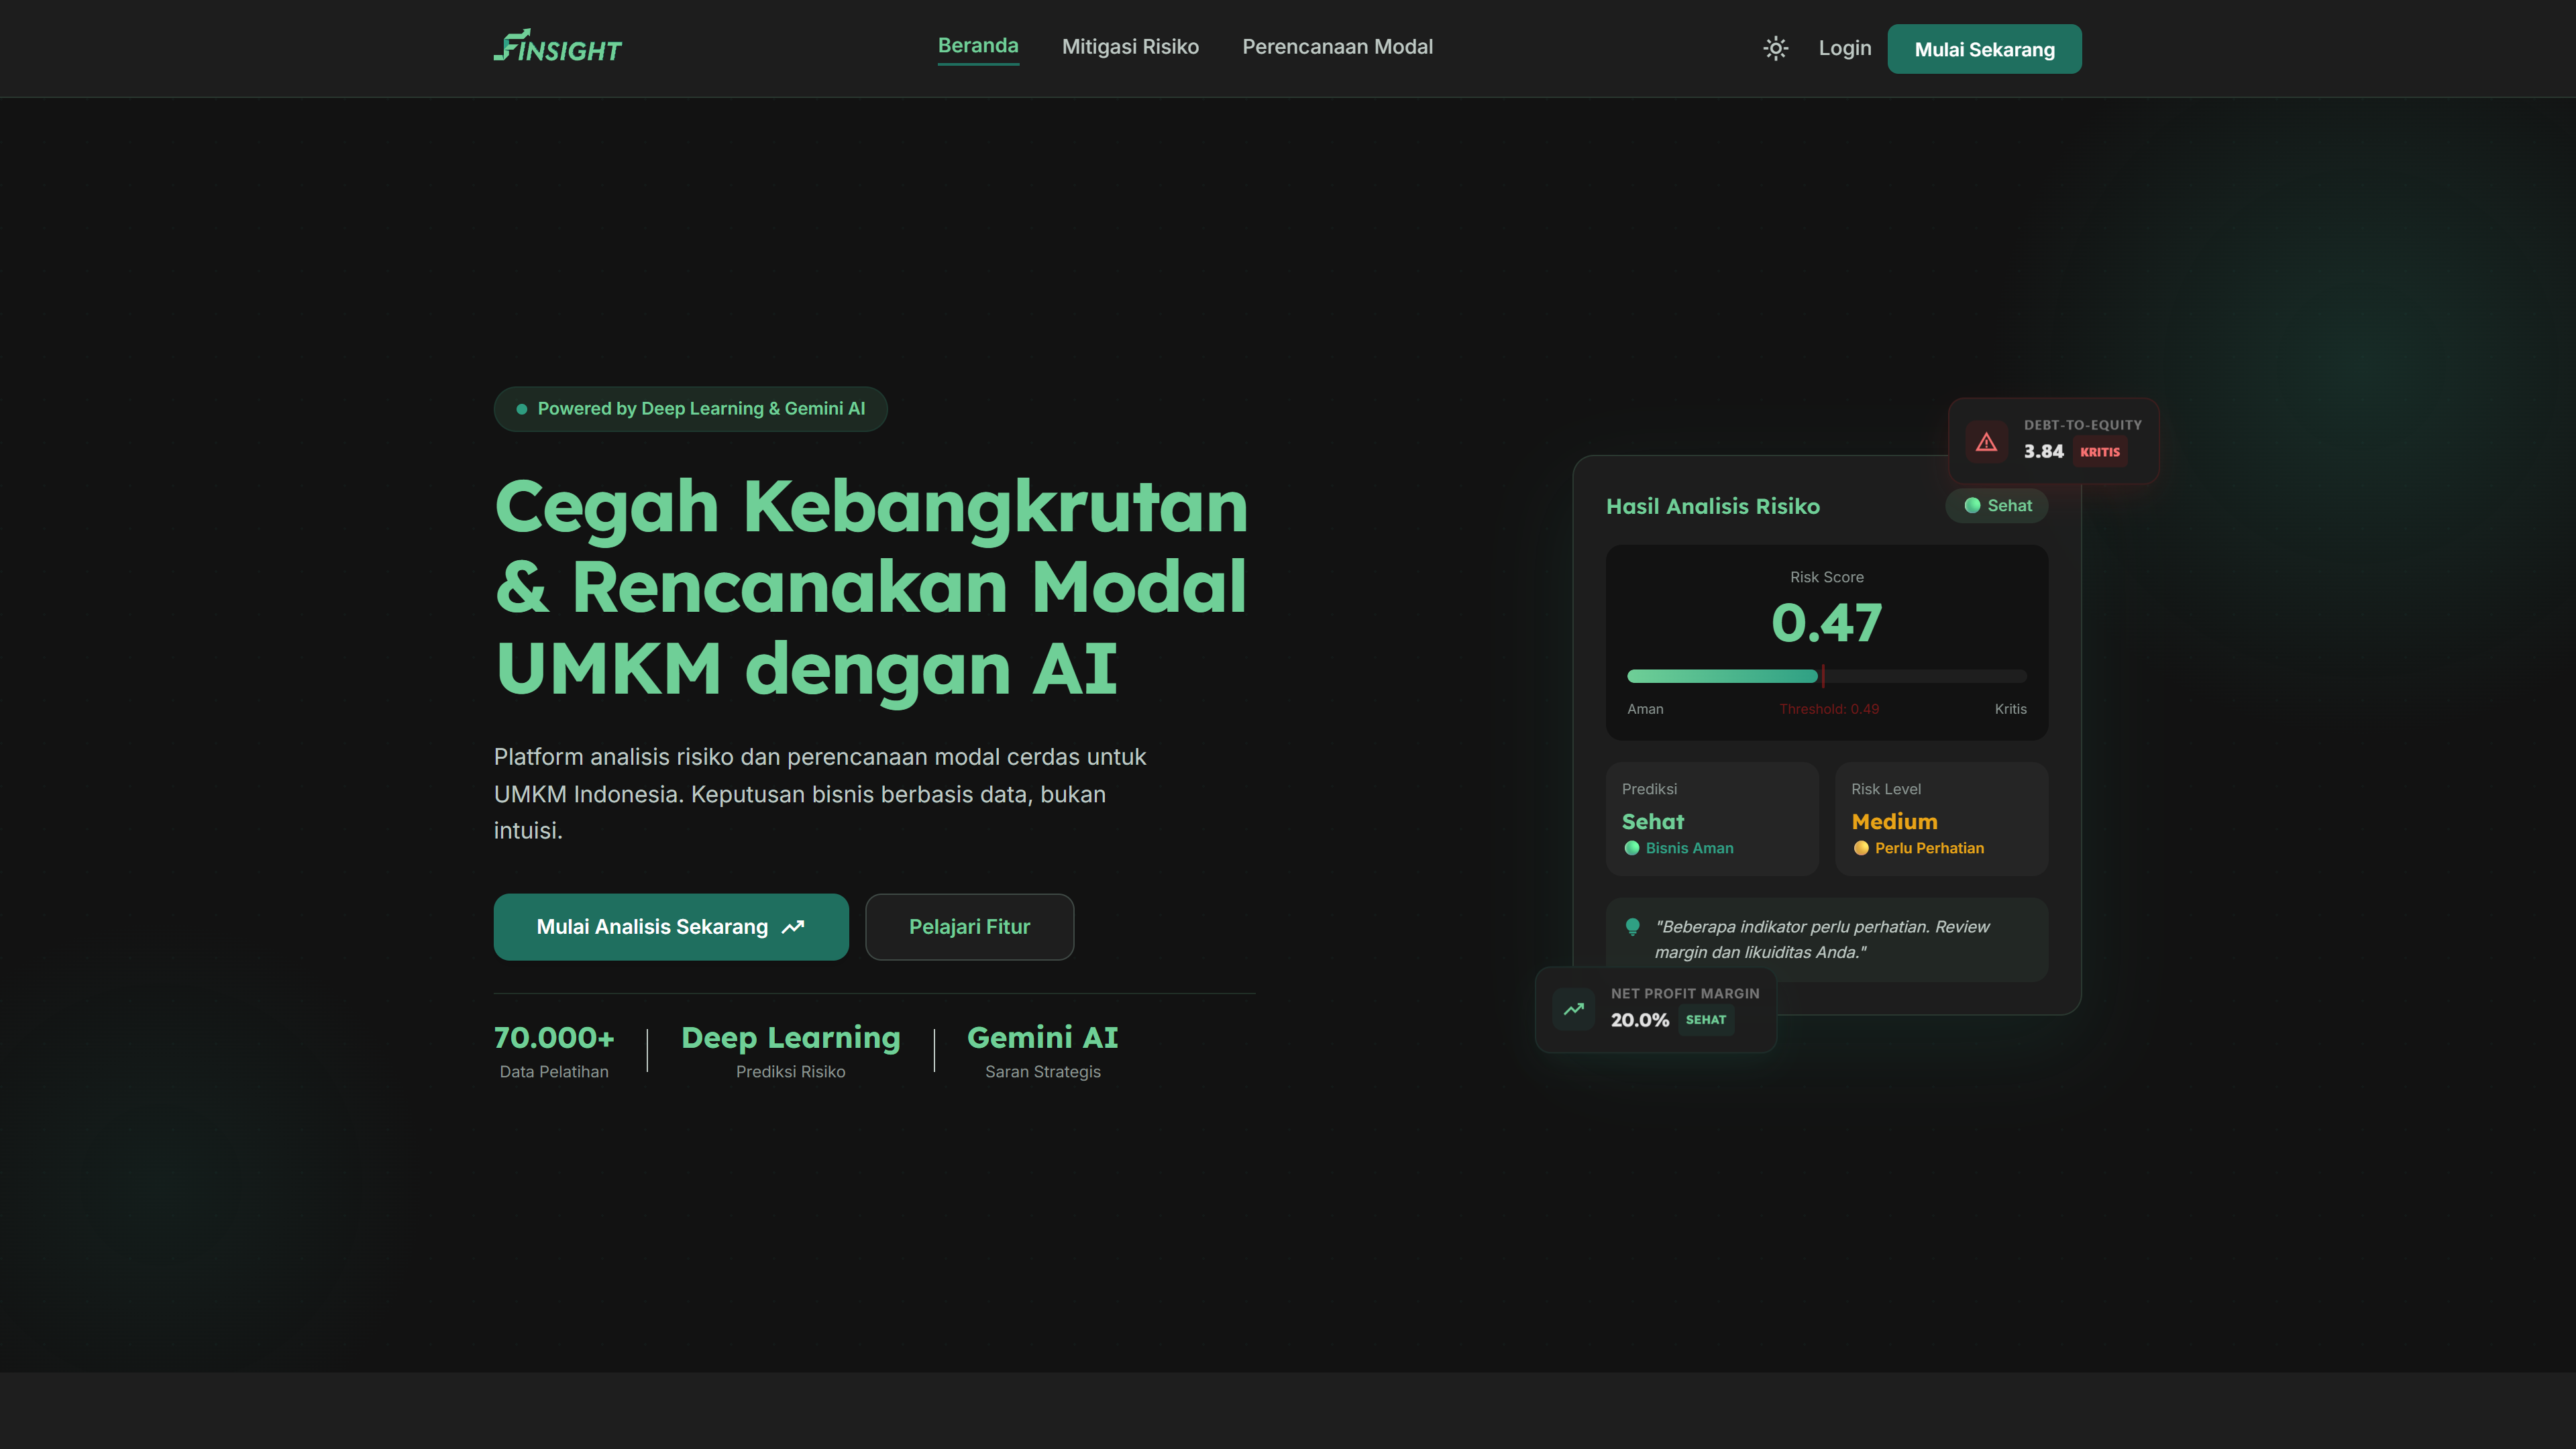
Task: Click the Powered by Deep Learning badge
Action: (690, 409)
